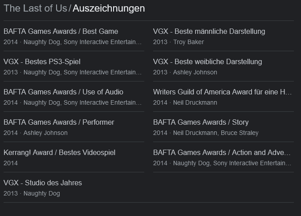Open Writers Guild of America Award entry
Viewport: 301px width, 216px height.
(x=222, y=92)
